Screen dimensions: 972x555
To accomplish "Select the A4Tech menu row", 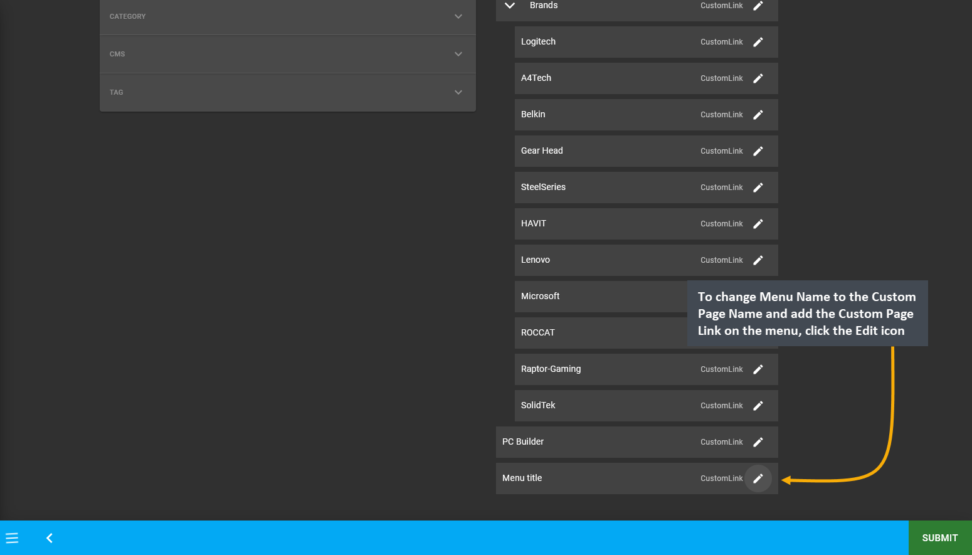I will click(647, 78).
